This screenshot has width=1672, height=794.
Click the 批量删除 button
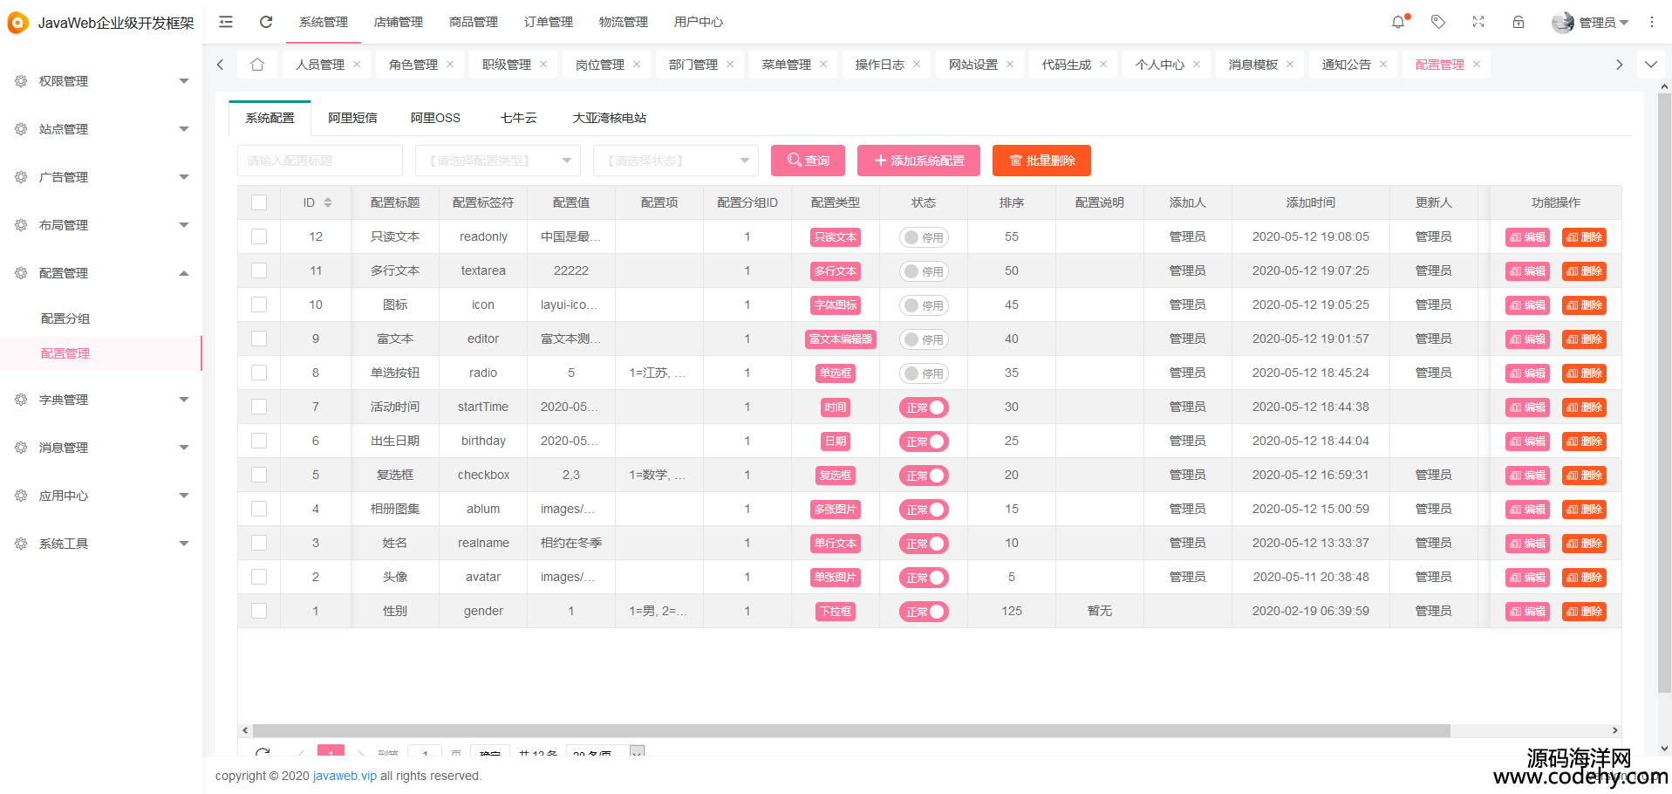[x=1041, y=161]
